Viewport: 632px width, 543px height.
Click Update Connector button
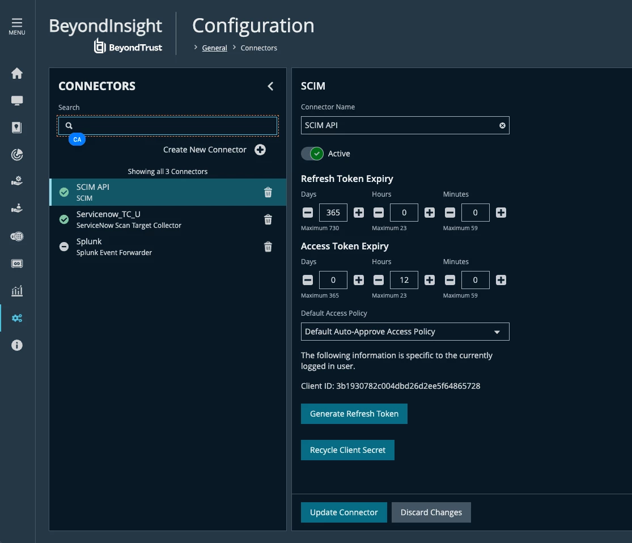coord(344,512)
